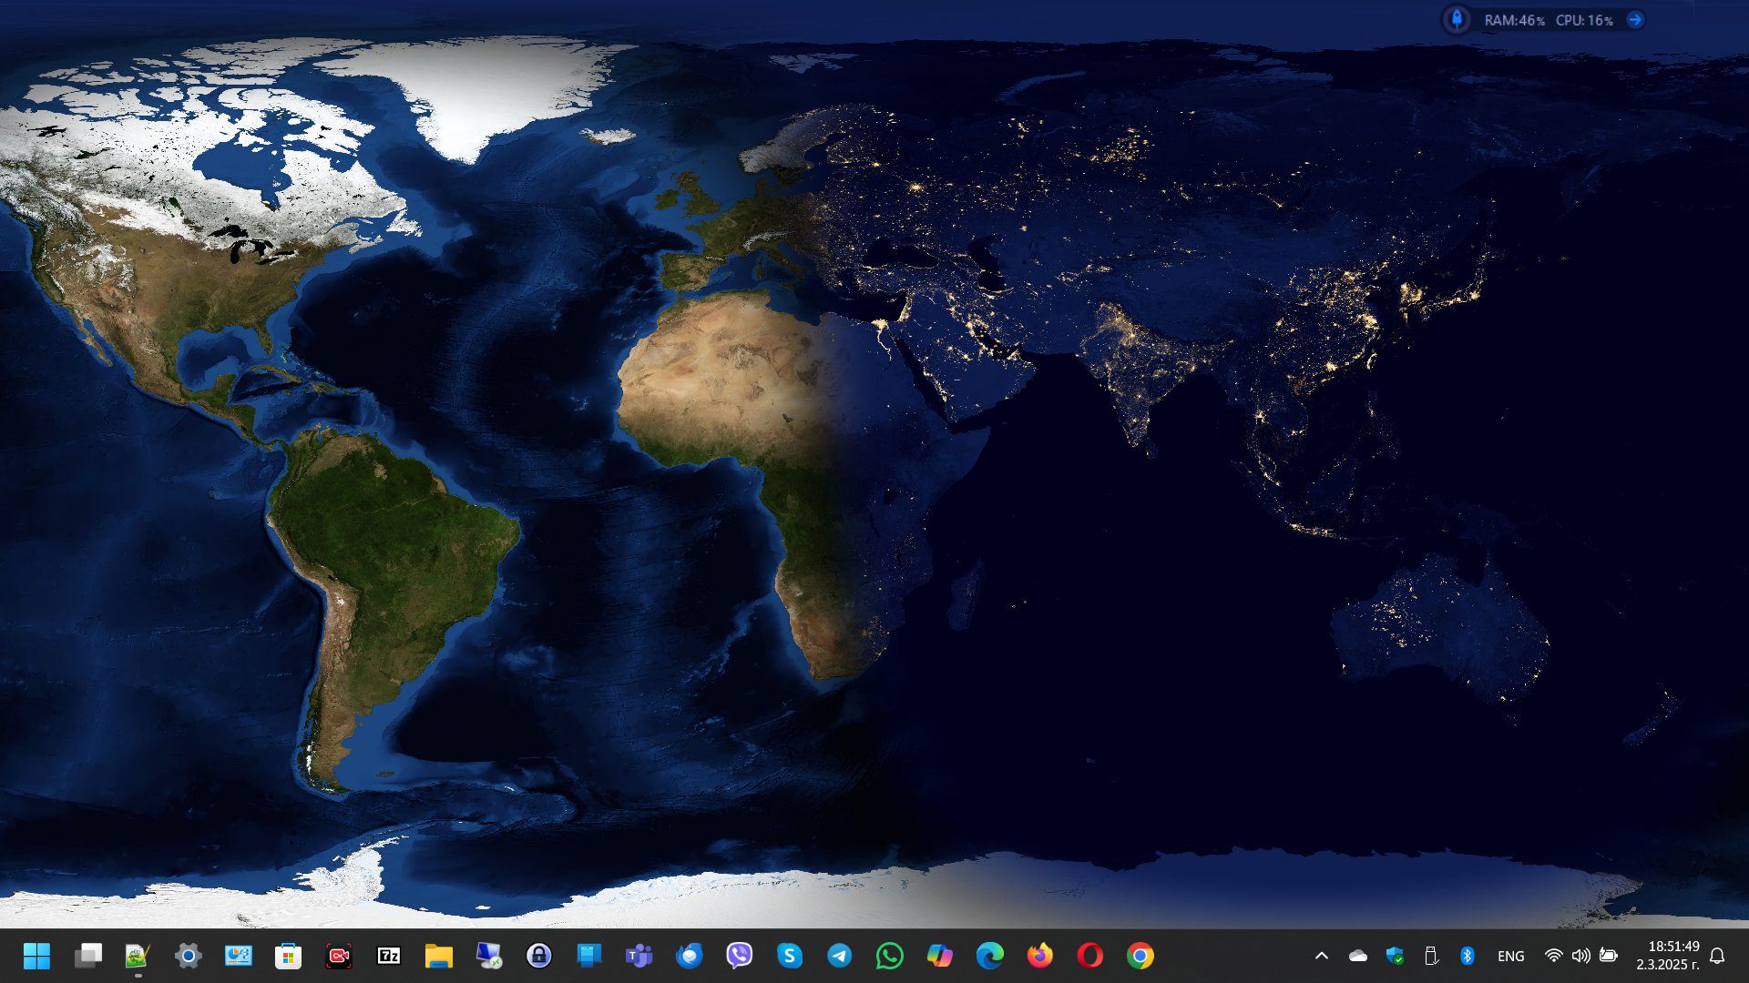Switch input language ENG indicator
Viewport: 1749px width, 983px height.
[1511, 956]
